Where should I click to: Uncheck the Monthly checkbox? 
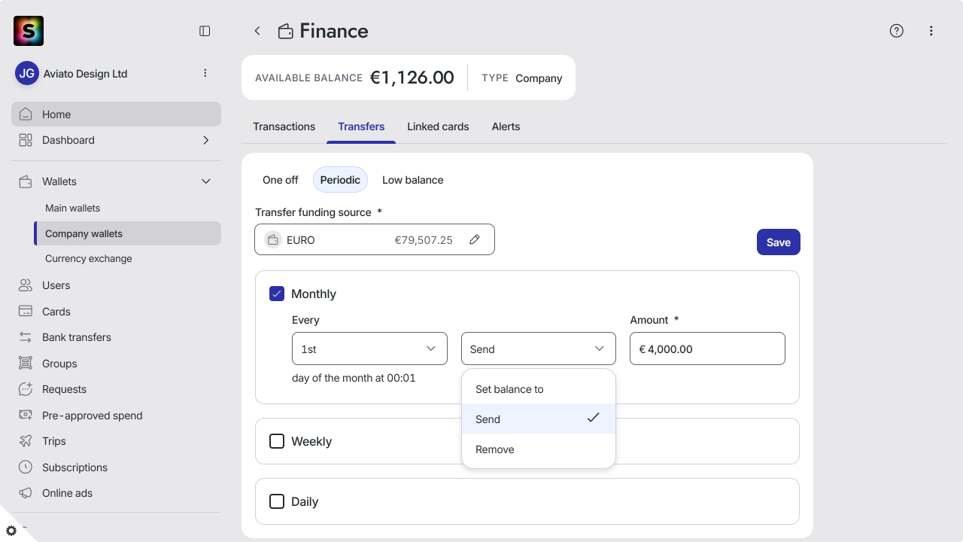[x=277, y=294]
